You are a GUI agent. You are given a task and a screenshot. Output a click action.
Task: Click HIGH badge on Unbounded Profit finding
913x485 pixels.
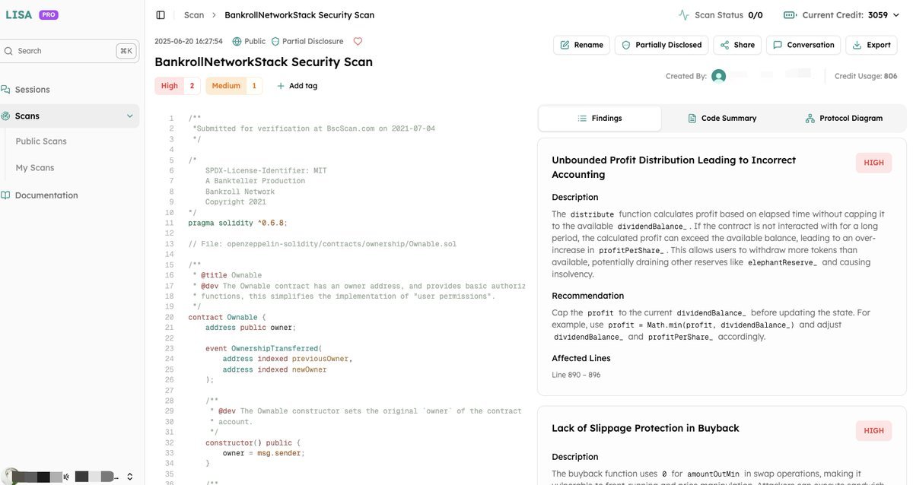pos(873,163)
